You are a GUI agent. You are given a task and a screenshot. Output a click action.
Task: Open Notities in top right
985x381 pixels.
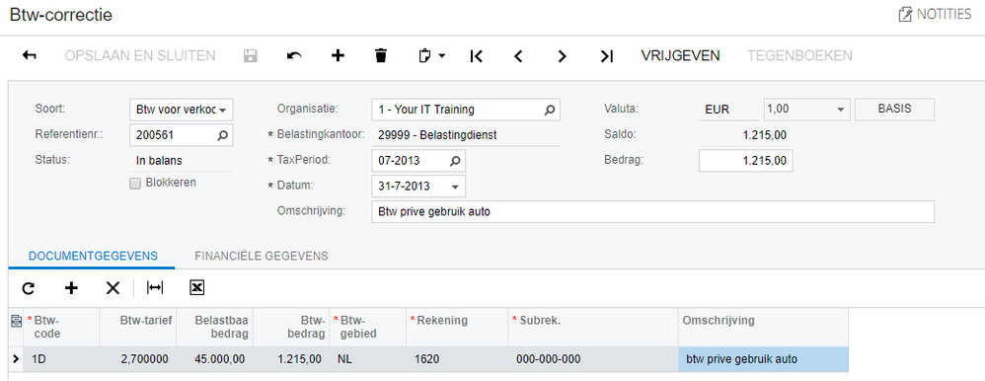tap(936, 15)
